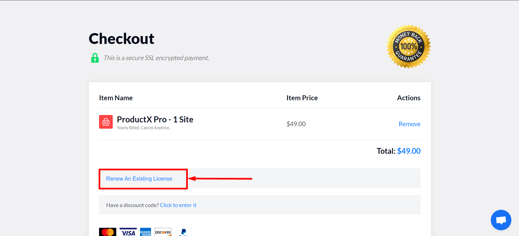Click the ProductX Pro - 1 Site item name
519x236 pixels.
155,119
